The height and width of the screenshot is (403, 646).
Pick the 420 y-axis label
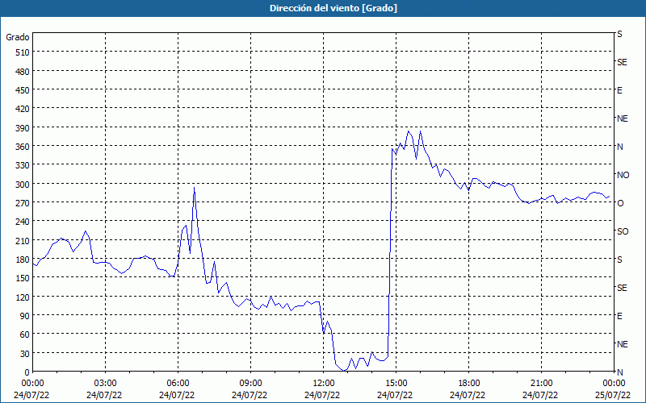click(23, 109)
